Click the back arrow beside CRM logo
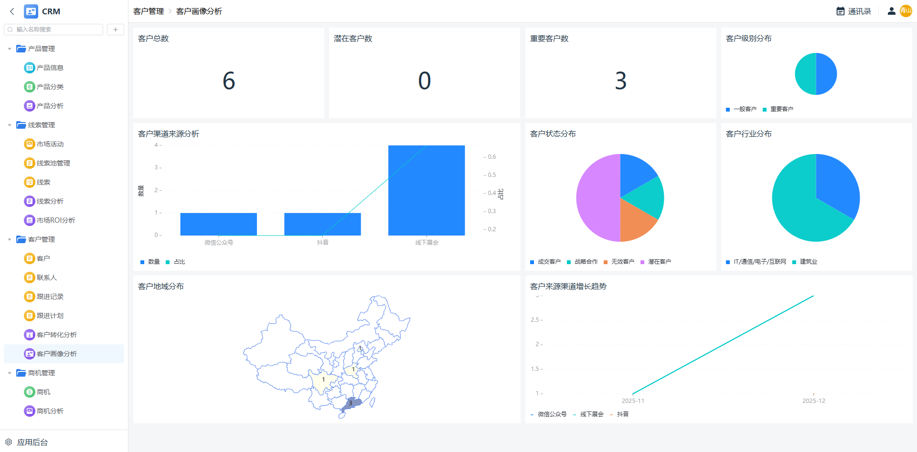 coord(12,11)
